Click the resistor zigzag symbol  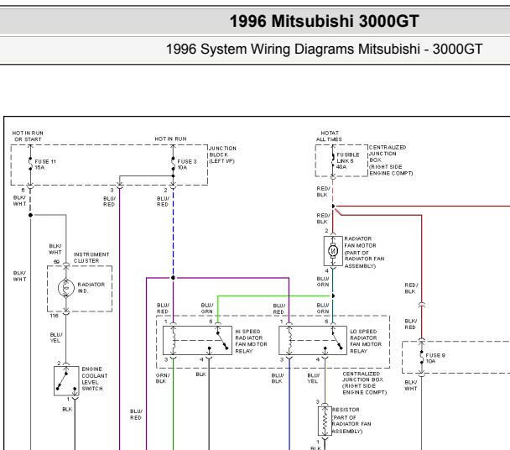(x=325, y=421)
